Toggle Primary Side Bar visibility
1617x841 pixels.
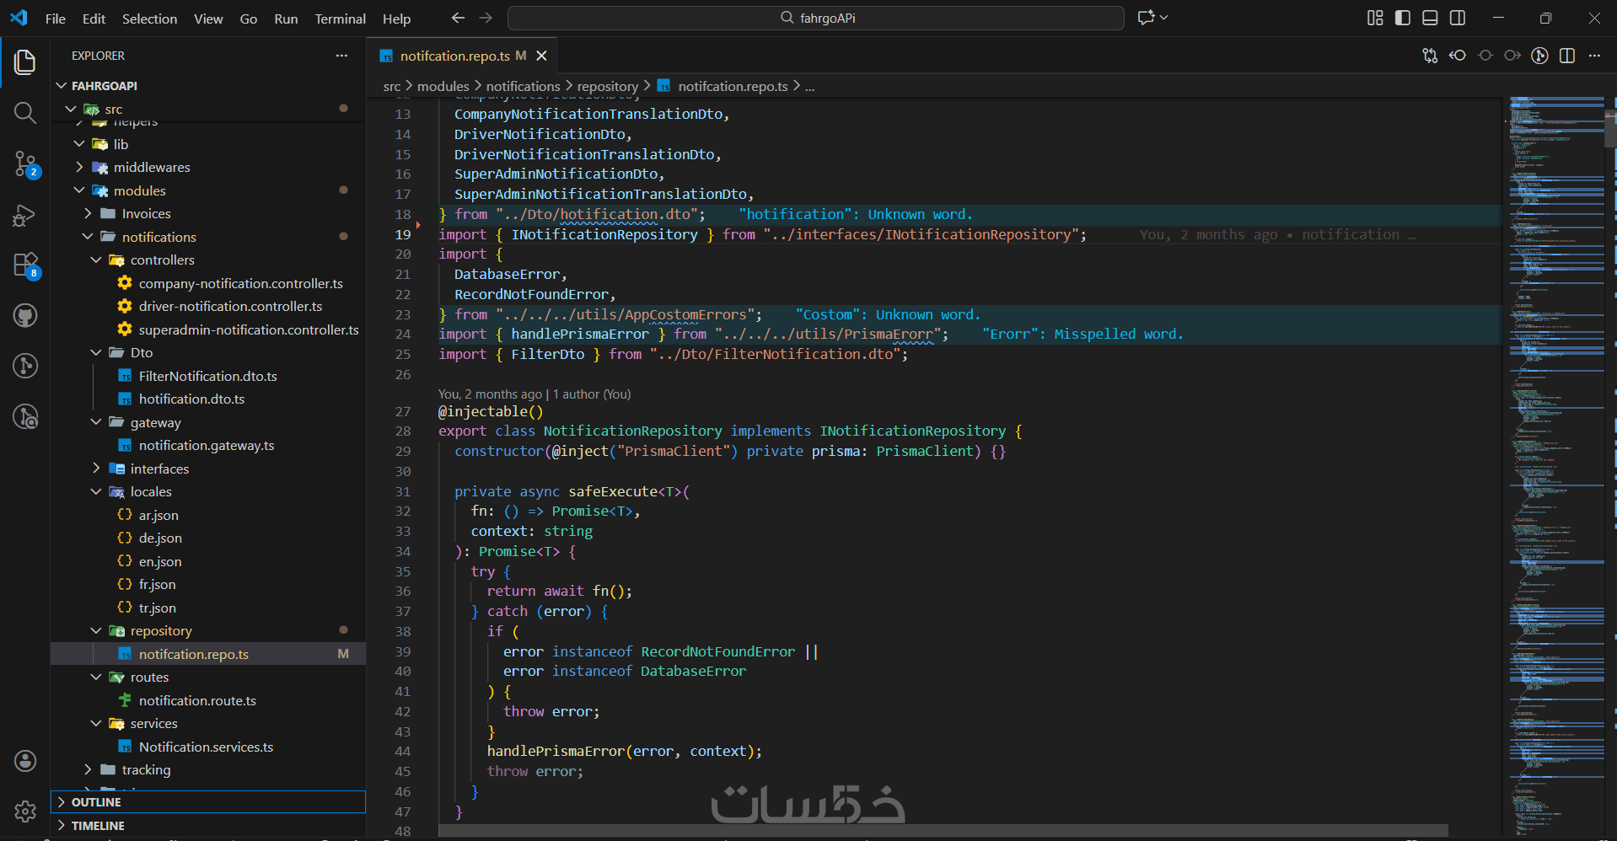pyautogui.click(x=1403, y=18)
